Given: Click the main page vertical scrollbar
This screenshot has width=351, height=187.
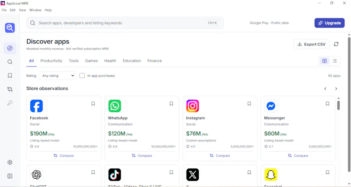Looking at the screenshot, I should click(349, 105).
